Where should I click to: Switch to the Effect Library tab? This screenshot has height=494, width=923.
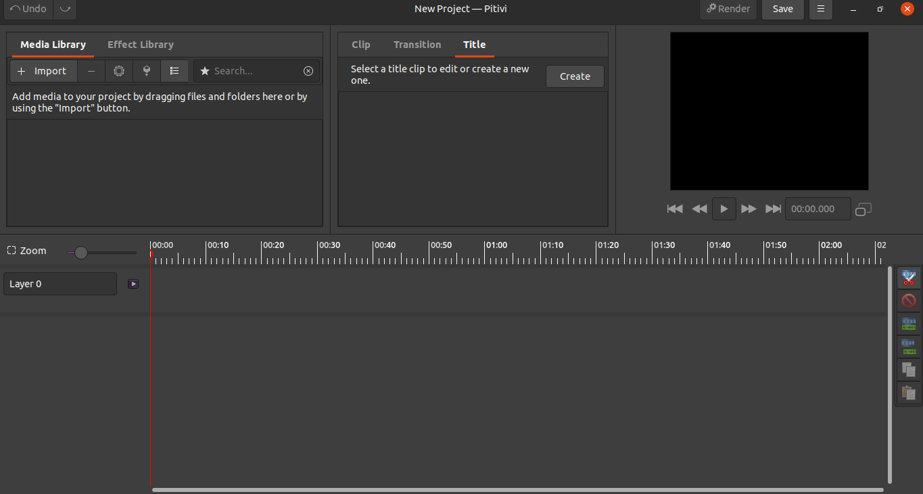tap(141, 45)
